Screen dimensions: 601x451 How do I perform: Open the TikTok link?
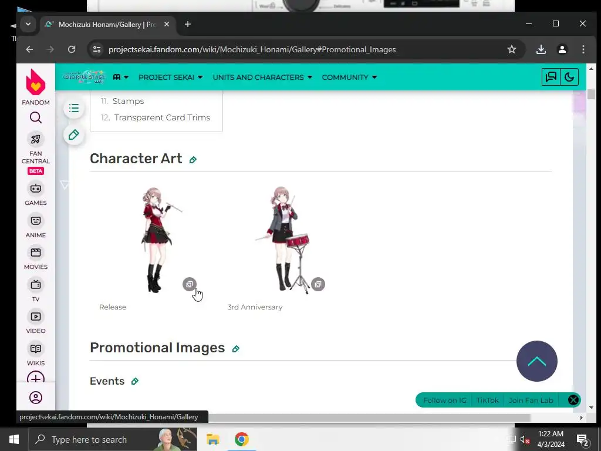point(488,400)
